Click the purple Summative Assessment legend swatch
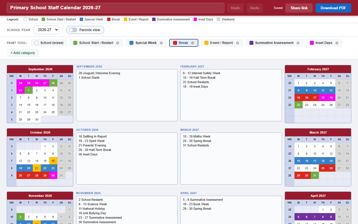358x224 pixels. point(154,19)
